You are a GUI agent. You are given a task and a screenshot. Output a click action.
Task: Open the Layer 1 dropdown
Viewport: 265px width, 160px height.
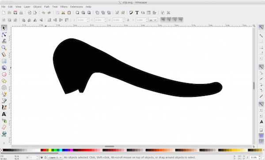pos(55,157)
